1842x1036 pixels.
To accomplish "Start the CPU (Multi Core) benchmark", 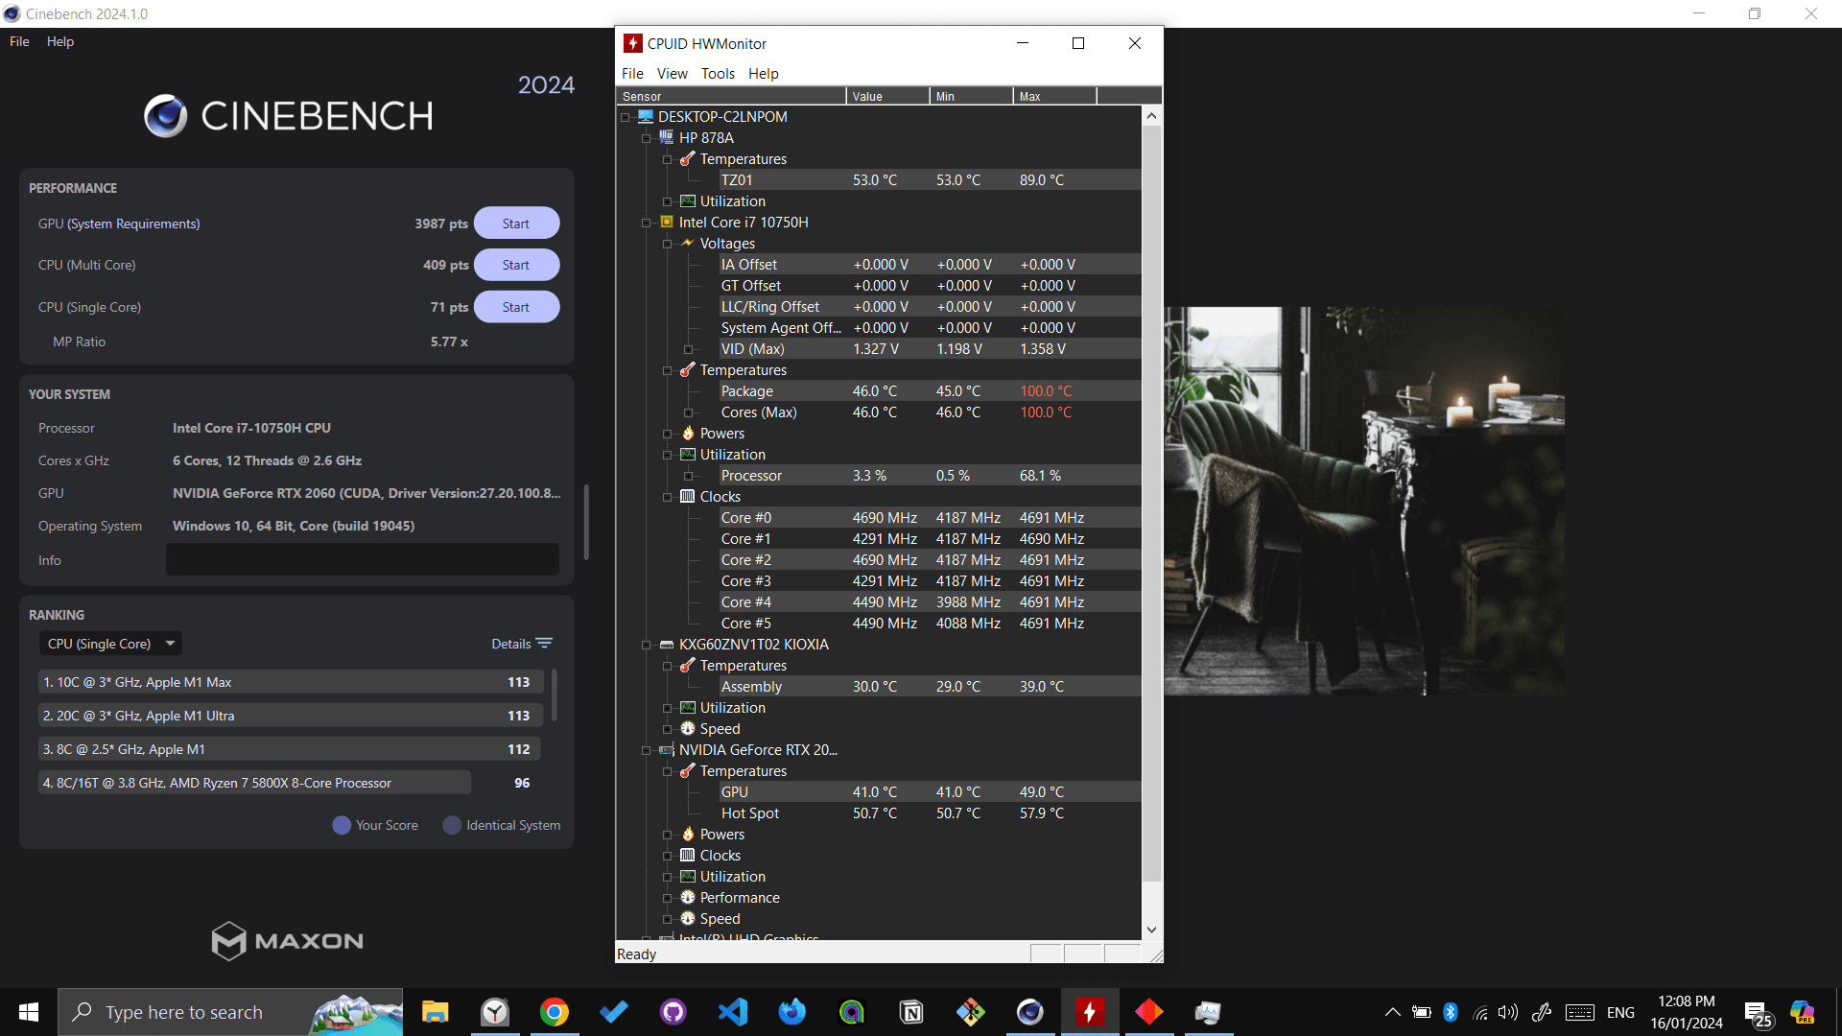I will coord(516,265).
